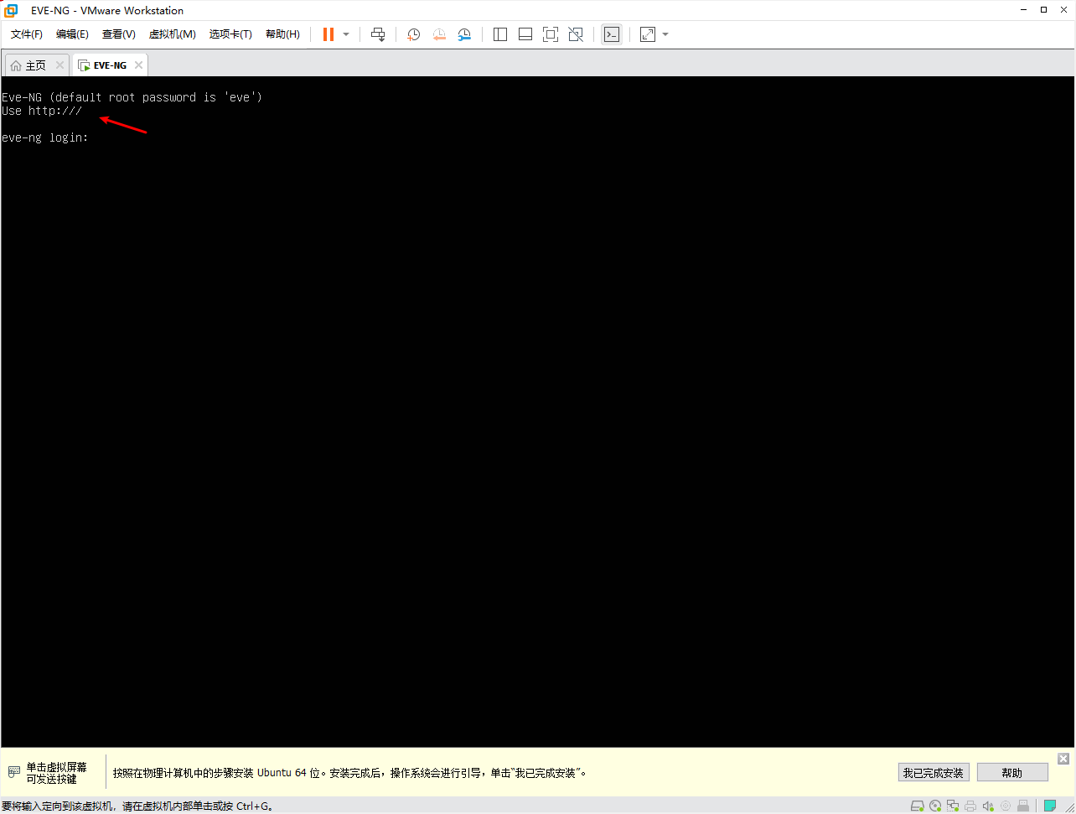Click the printer status icon
This screenshot has height=814, width=1076.
(970, 806)
